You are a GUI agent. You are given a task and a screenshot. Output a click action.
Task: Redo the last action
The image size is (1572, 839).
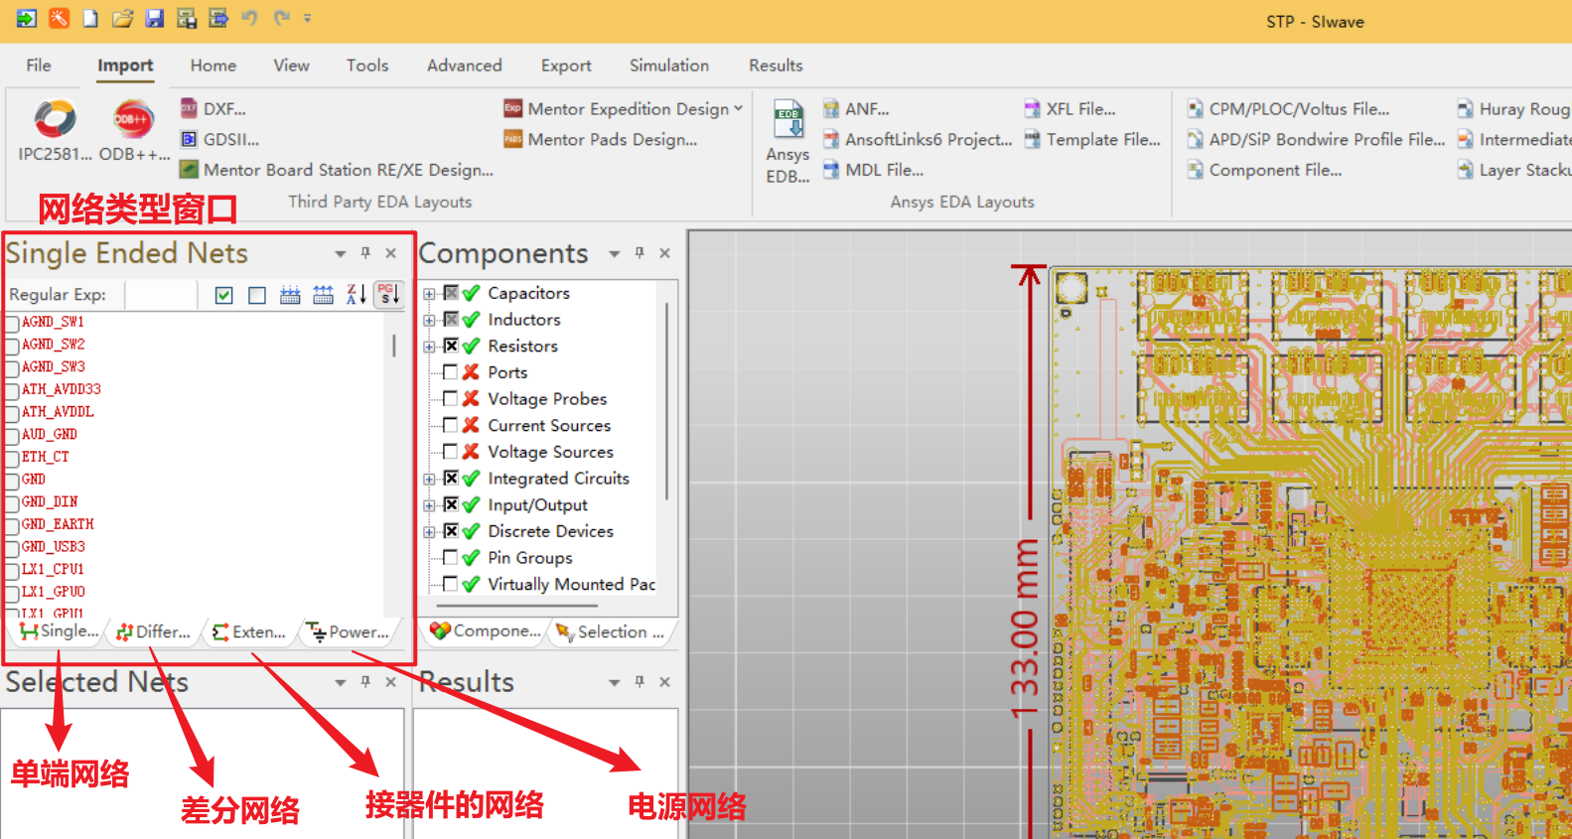[x=282, y=18]
